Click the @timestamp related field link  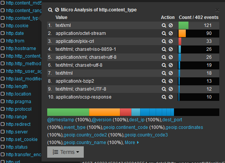[61, 120]
